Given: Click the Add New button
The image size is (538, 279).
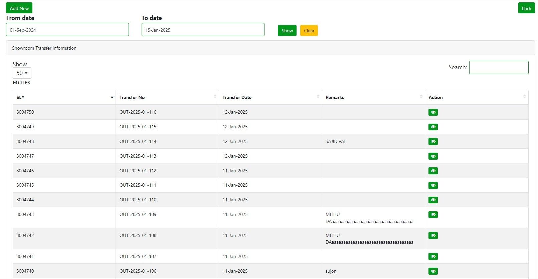Looking at the screenshot, I should [19, 8].
